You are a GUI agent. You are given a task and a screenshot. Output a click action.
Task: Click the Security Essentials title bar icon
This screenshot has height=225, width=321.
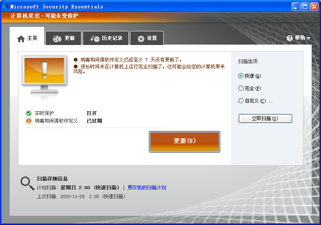coord(6,6)
